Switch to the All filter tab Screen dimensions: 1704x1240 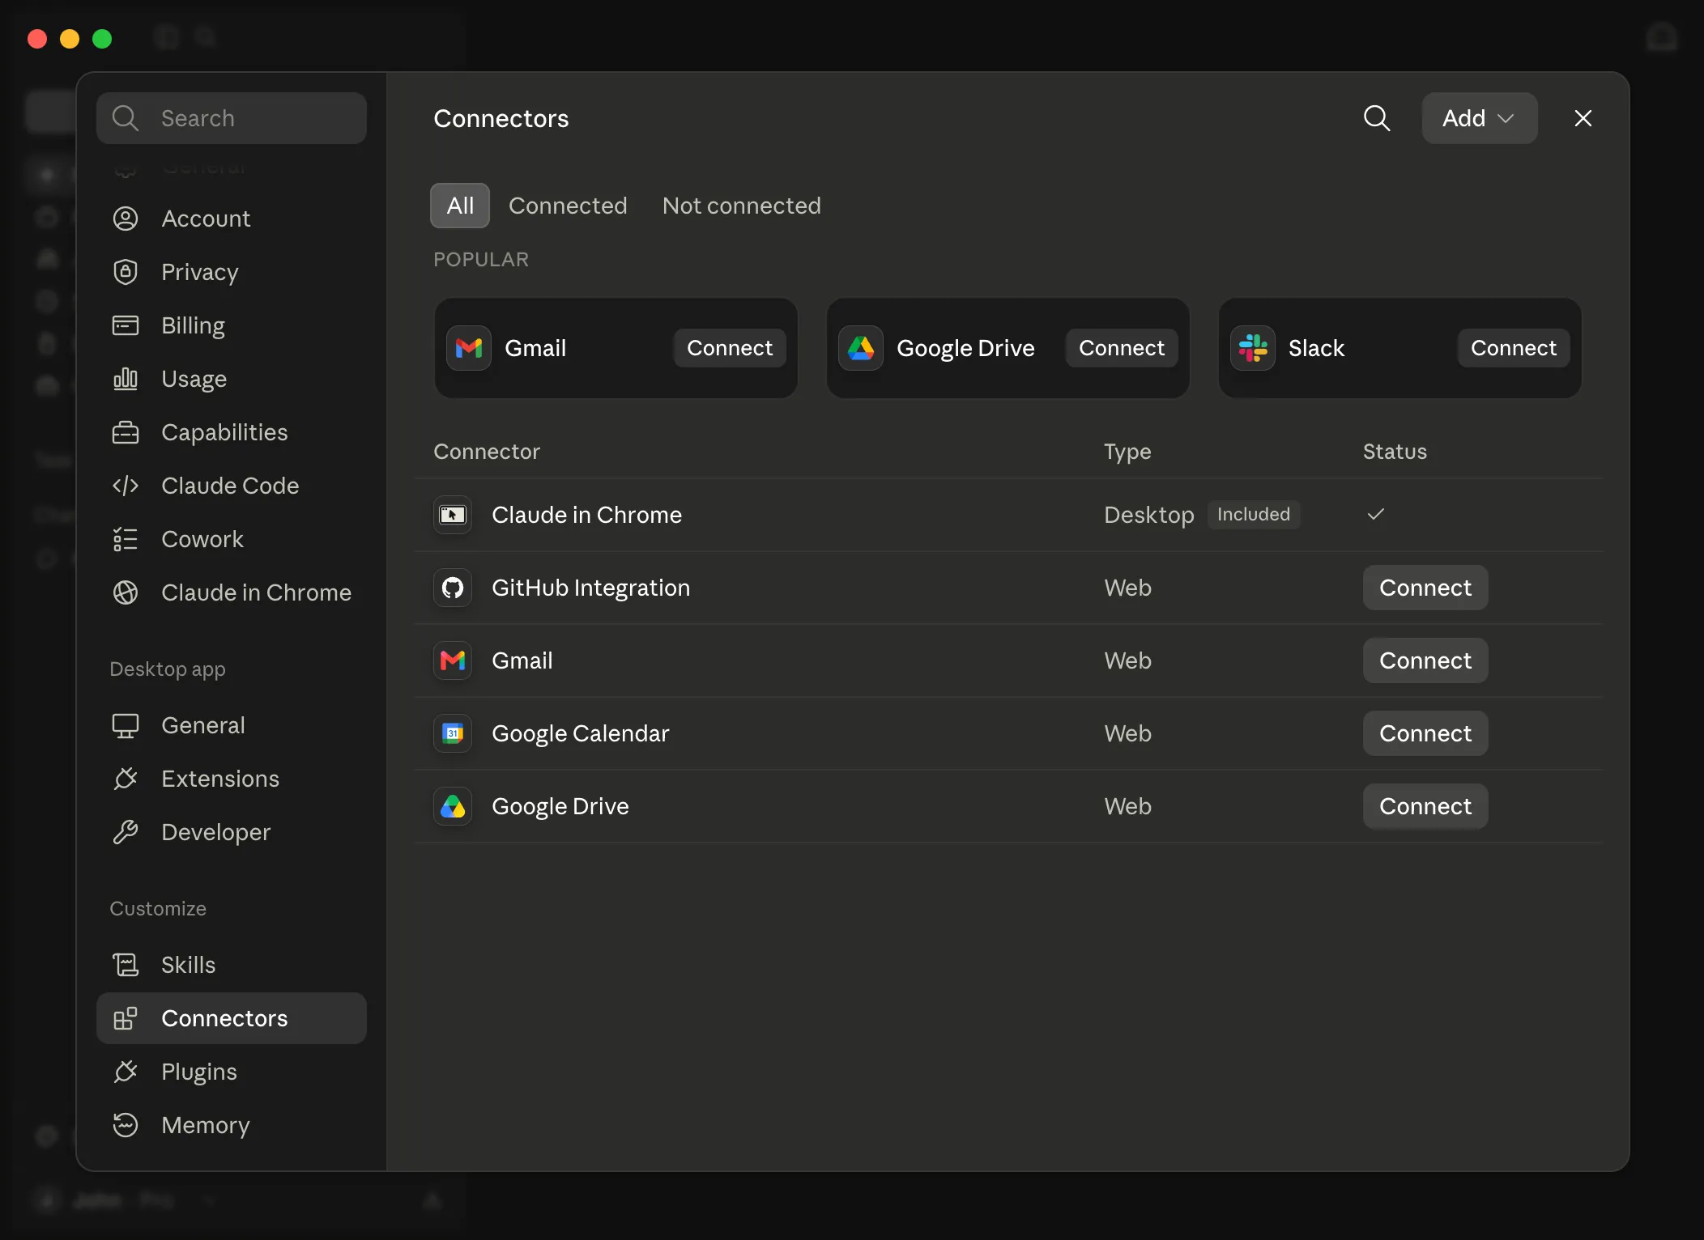tap(460, 206)
